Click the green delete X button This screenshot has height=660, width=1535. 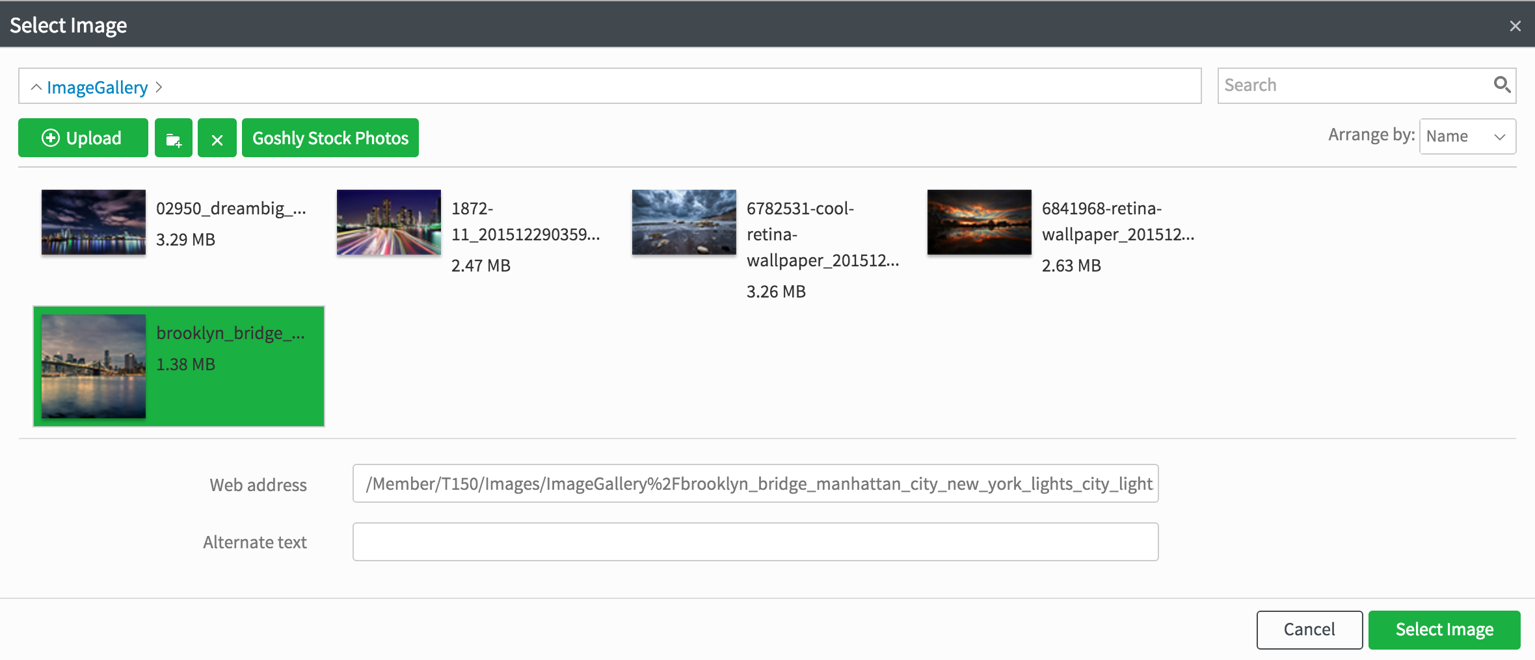click(x=217, y=138)
